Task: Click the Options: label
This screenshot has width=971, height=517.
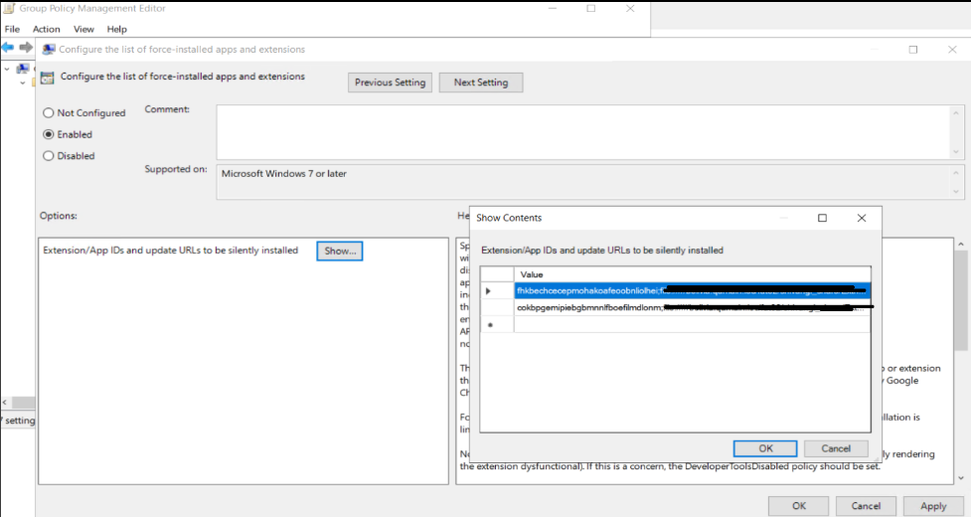Action: click(59, 216)
